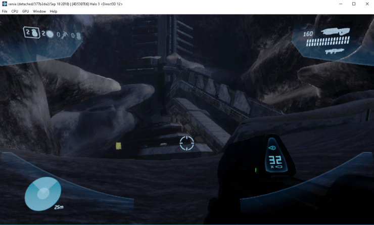Open the CPU menu
The image size is (374, 225).
(x=15, y=11)
